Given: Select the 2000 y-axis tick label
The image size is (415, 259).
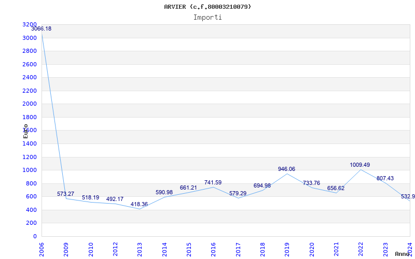Looking at the screenshot, I should coord(30,104).
